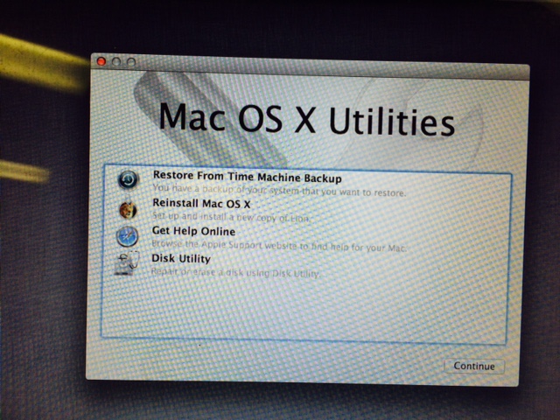Select the Safari compass icon
This screenshot has width=560, height=420.
coord(127,236)
